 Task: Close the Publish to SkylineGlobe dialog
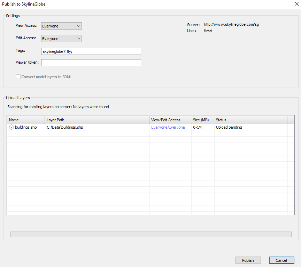pyautogui.click(x=296, y=4)
